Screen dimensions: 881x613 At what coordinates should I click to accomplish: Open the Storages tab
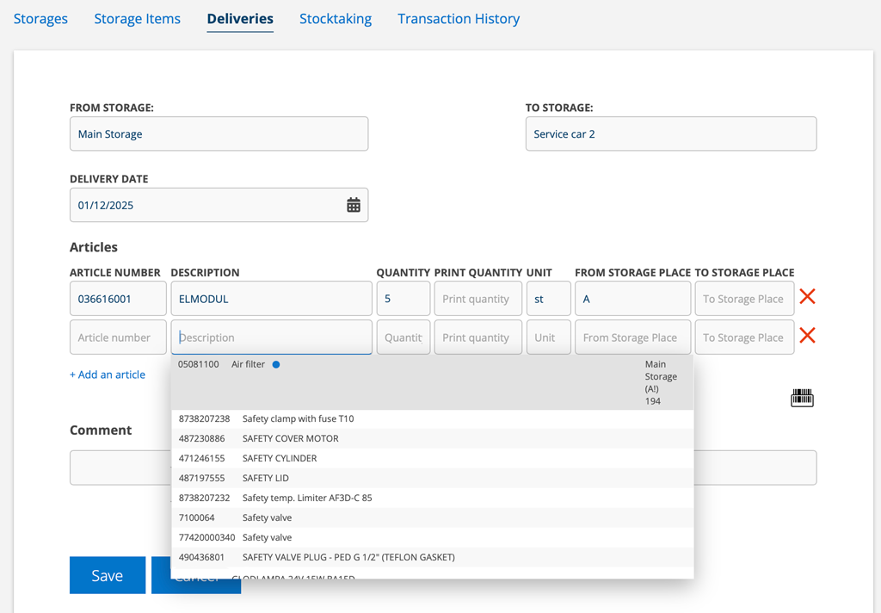[x=40, y=19]
